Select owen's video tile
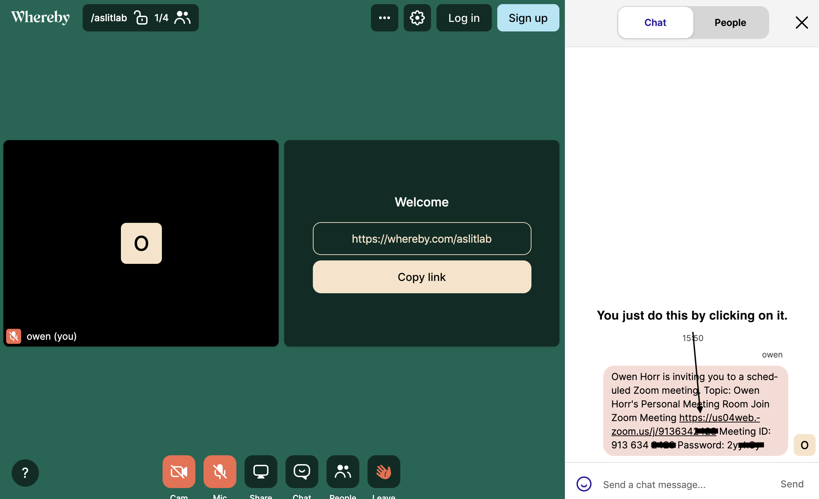 [x=141, y=243]
